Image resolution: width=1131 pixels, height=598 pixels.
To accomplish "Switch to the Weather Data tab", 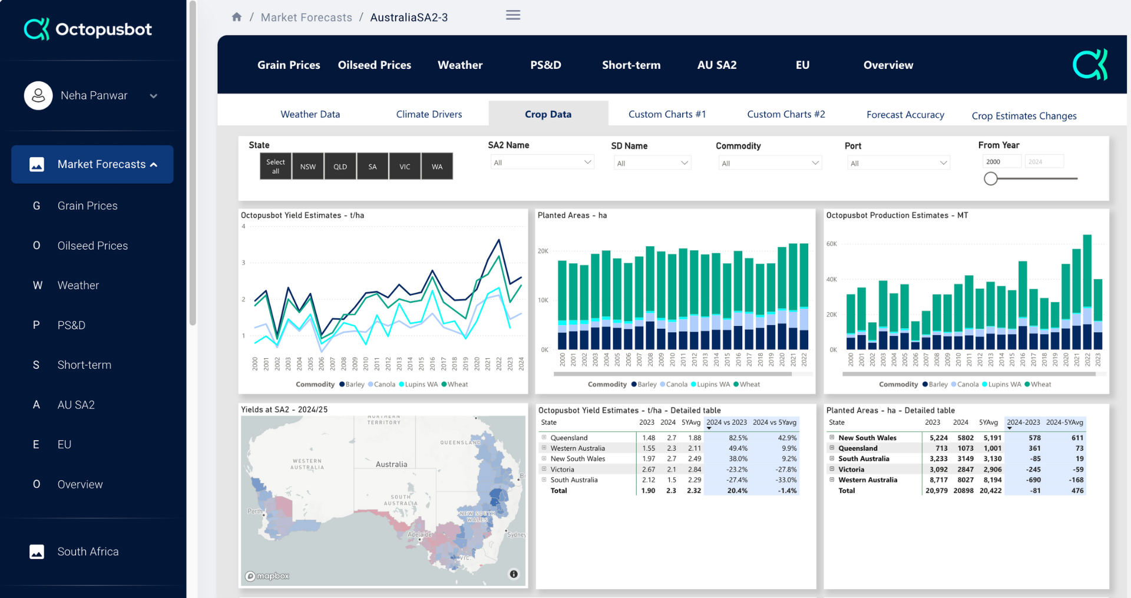I will tap(310, 114).
